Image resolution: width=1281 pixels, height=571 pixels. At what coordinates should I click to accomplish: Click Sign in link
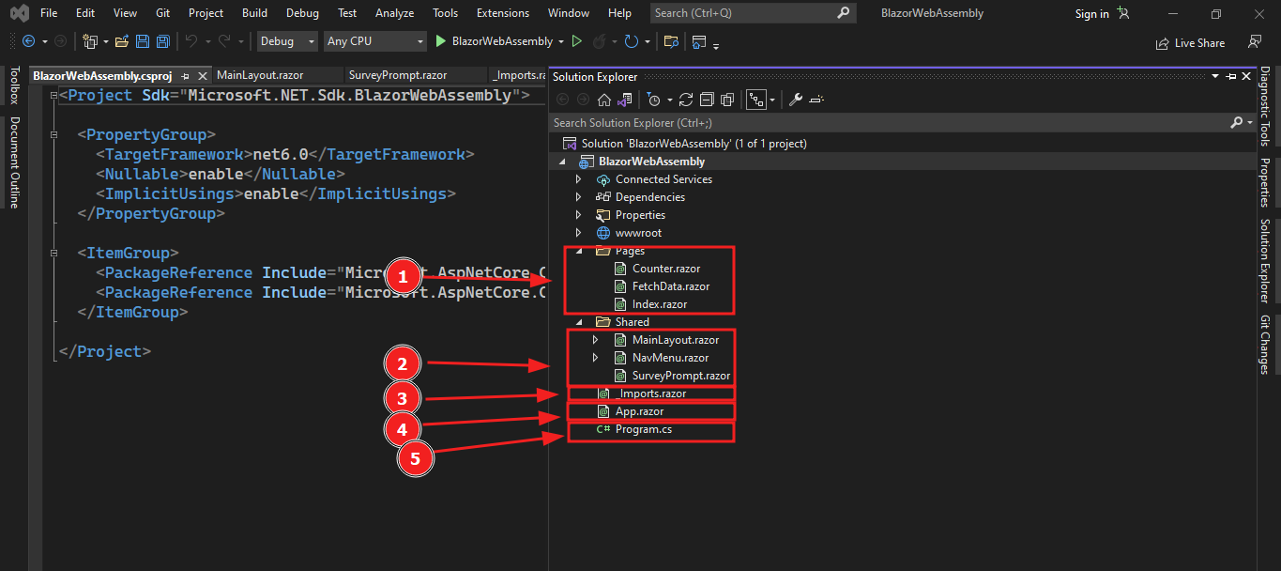click(1091, 13)
